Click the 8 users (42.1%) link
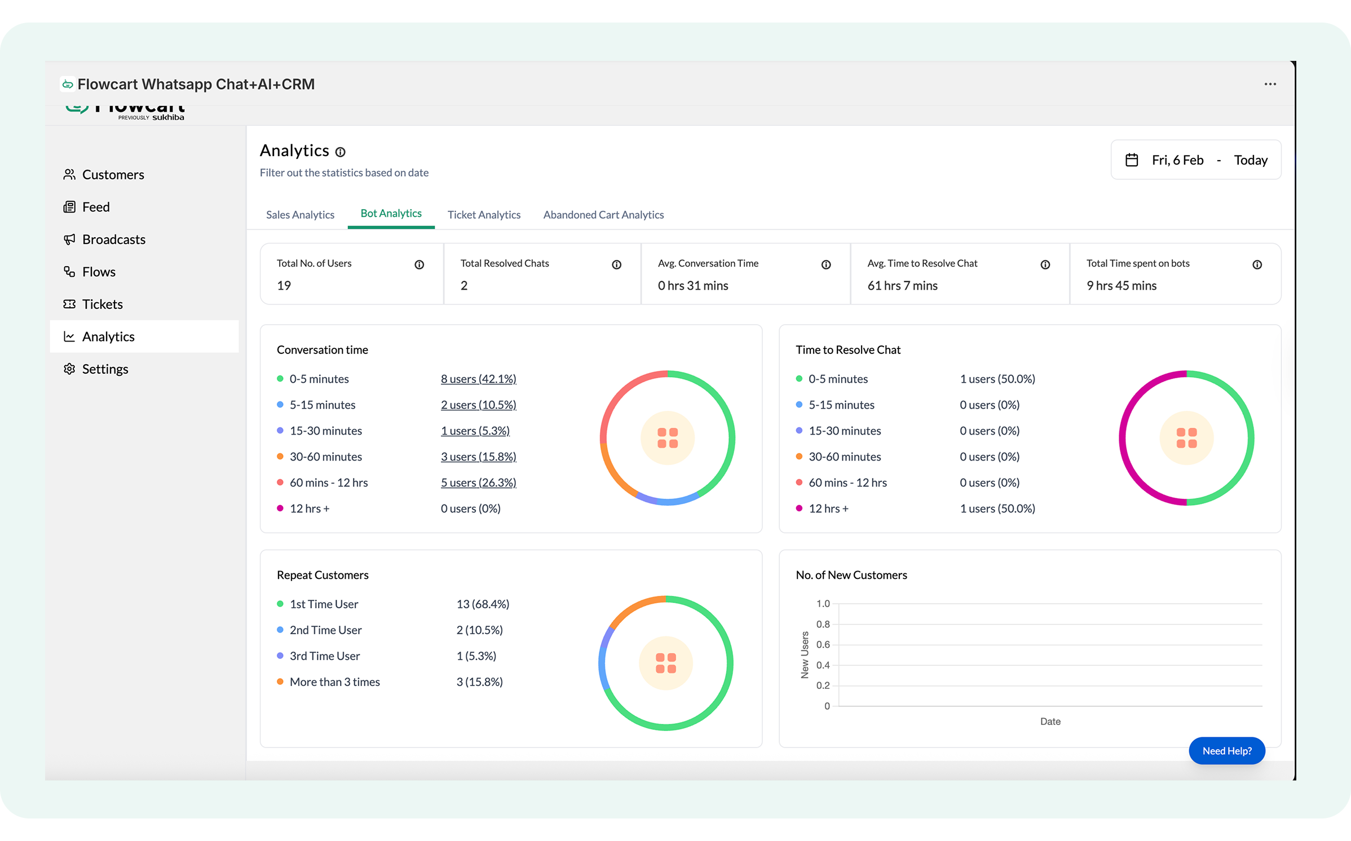Screen dimensions: 1351x841 (x=478, y=379)
